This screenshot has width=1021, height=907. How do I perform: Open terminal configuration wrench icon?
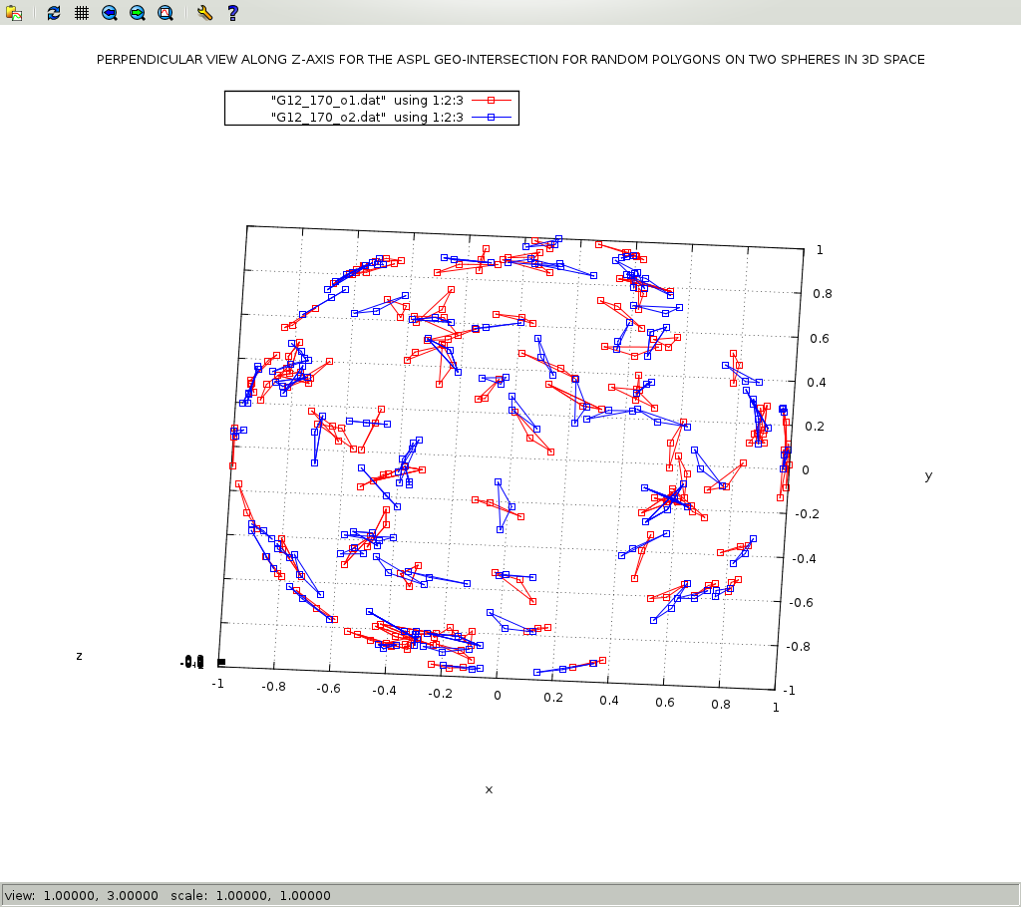point(204,13)
